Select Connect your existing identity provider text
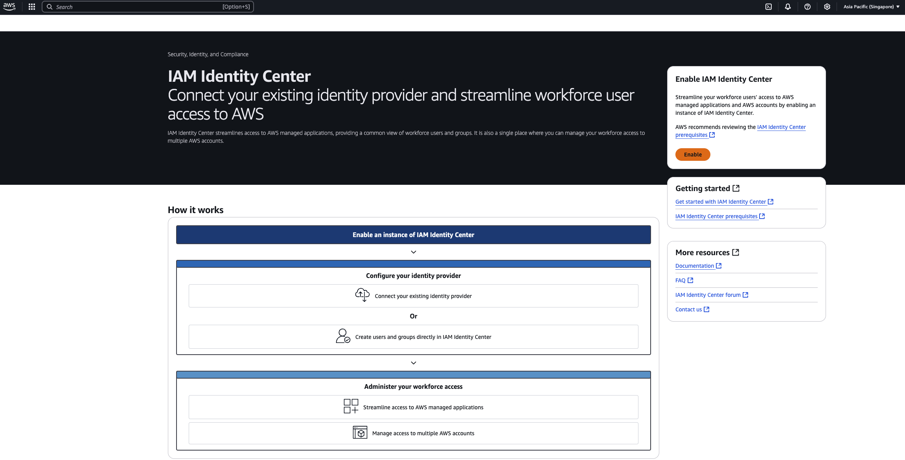This screenshot has width=905, height=460. [x=423, y=296]
